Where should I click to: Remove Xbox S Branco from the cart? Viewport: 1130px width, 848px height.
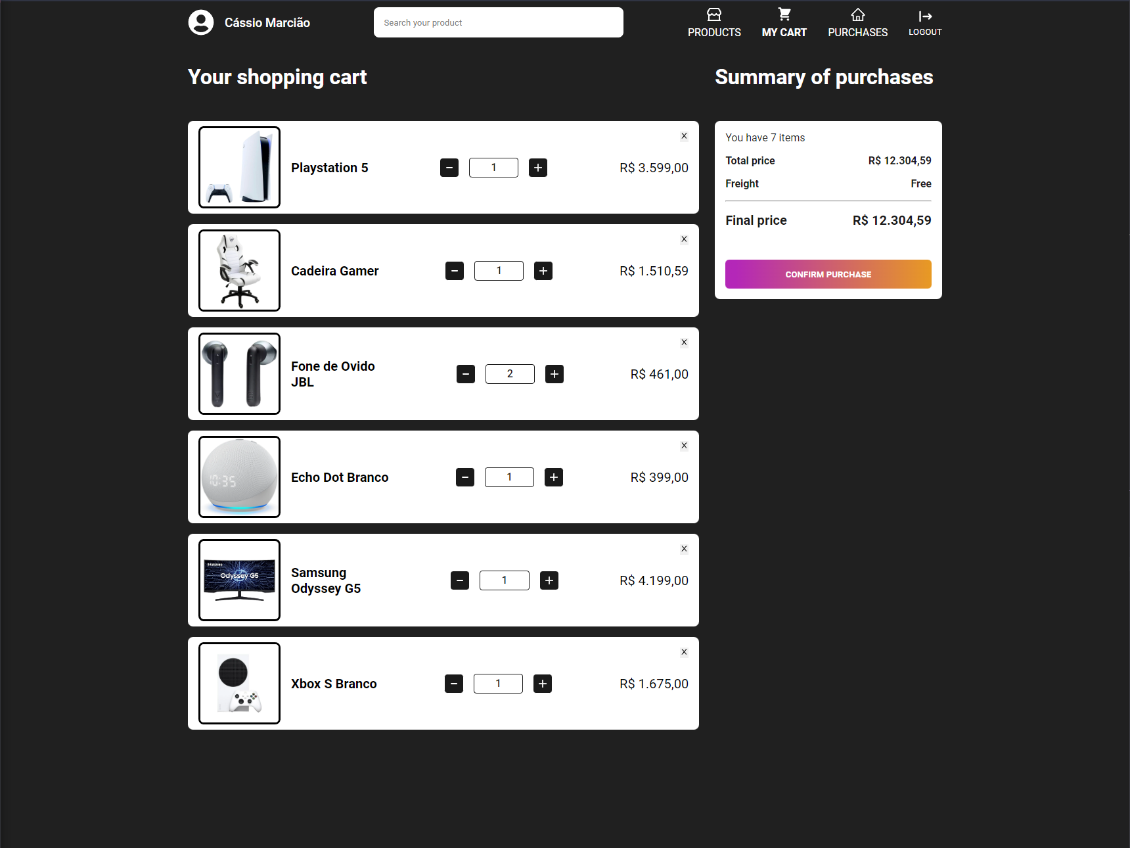[x=684, y=651]
